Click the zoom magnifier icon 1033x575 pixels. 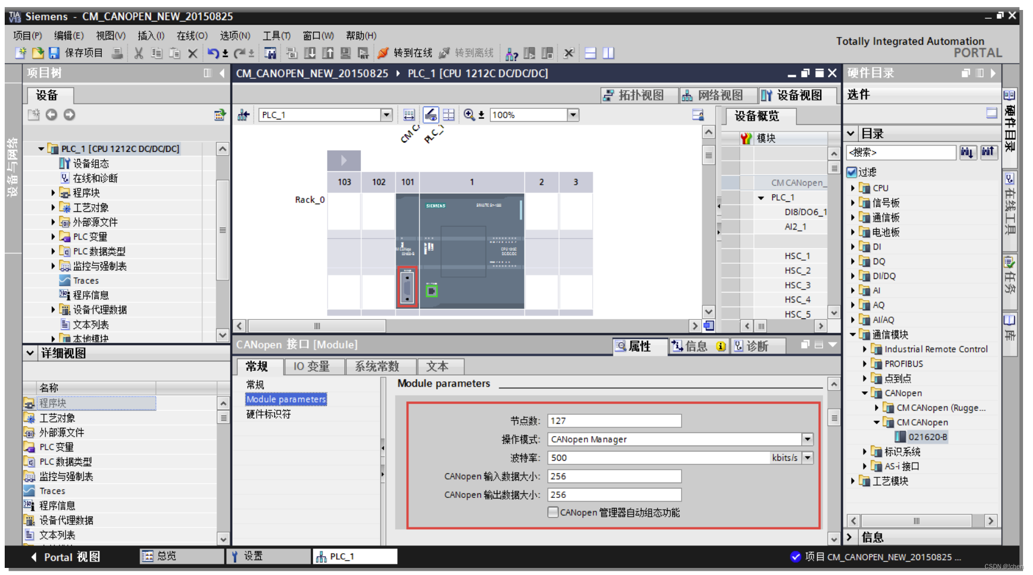coord(469,115)
